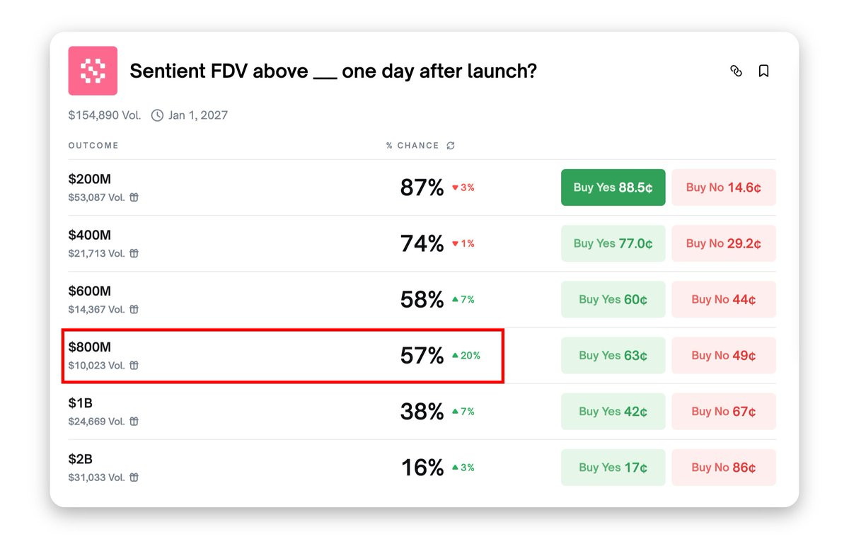Click the gift icon under $2B
The image size is (849, 539).
click(134, 477)
